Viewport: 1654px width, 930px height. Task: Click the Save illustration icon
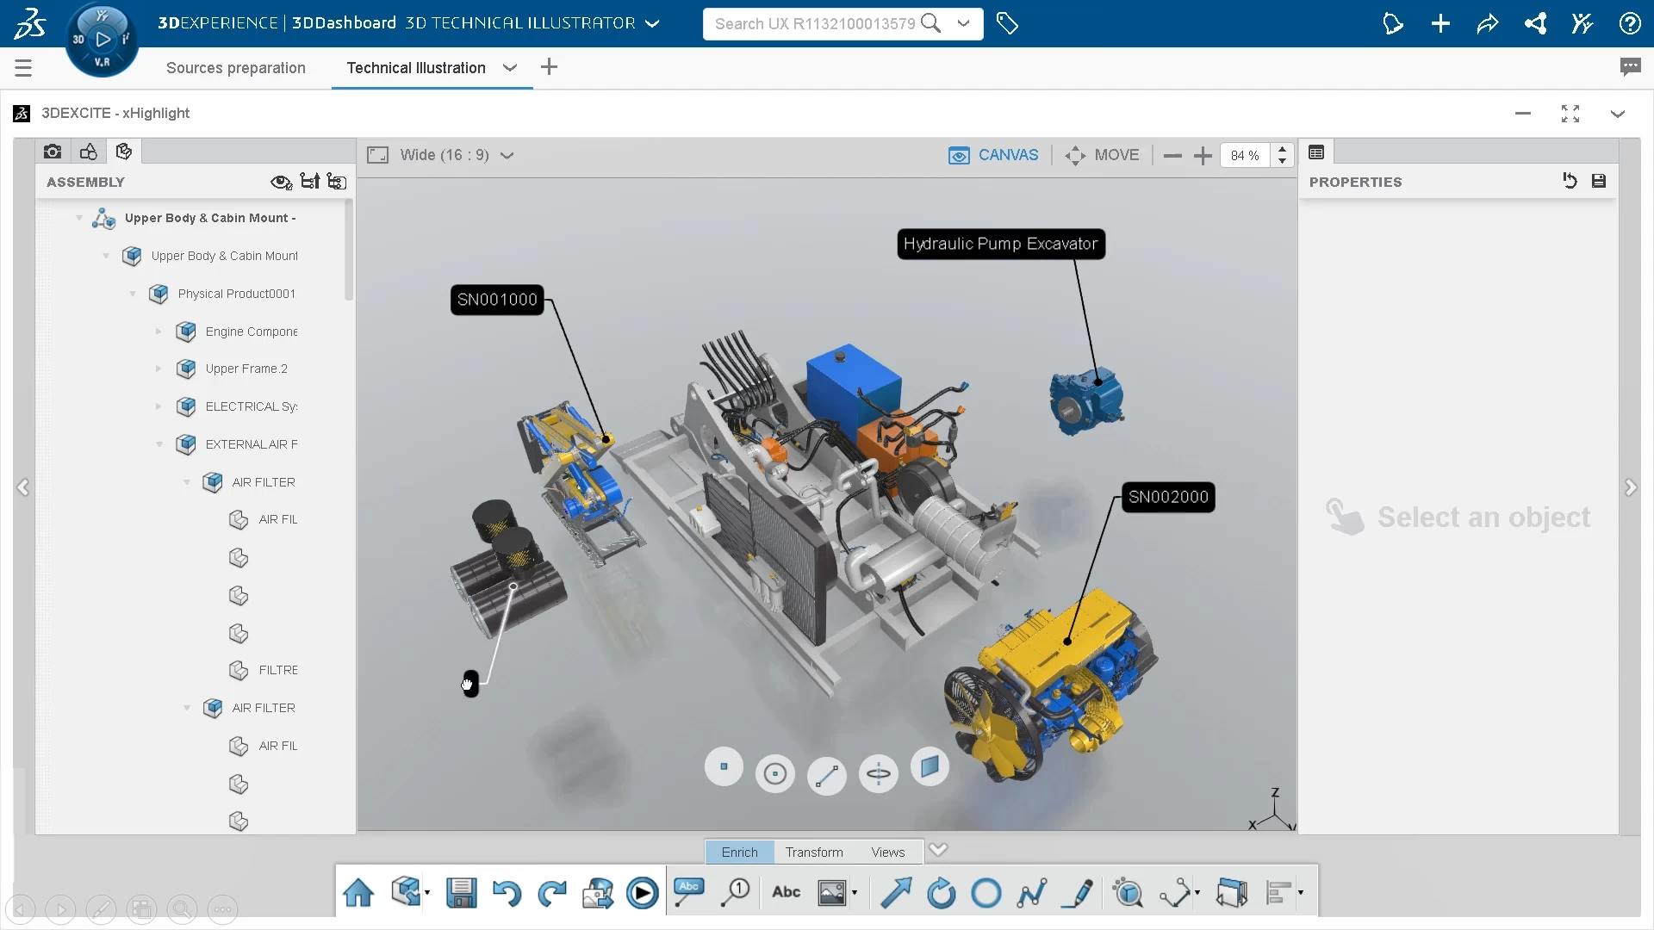[462, 893]
